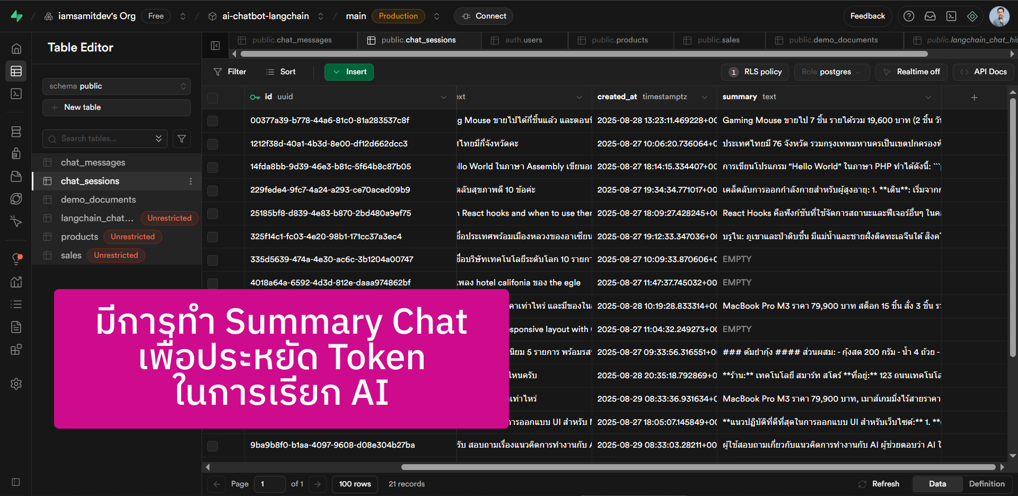Switch to auth.users tab
The image size is (1018, 496).
point(523,40)
